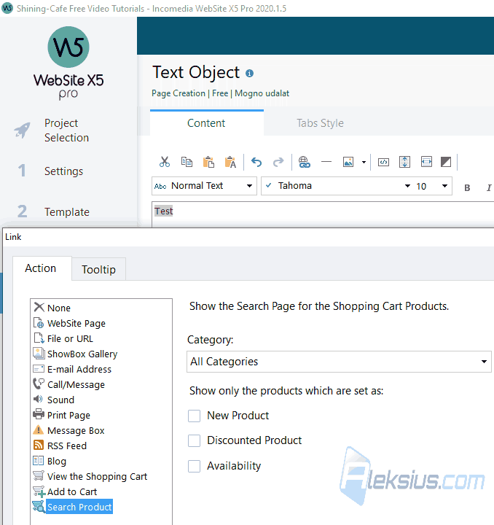Insert a horizontal line separator

coord(326,162)
